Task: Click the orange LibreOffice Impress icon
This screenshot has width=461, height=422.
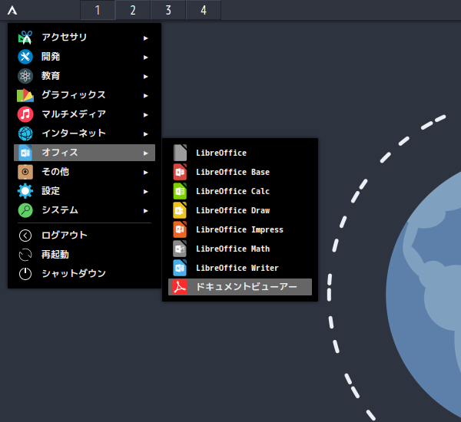Action: tap(180, 229)
